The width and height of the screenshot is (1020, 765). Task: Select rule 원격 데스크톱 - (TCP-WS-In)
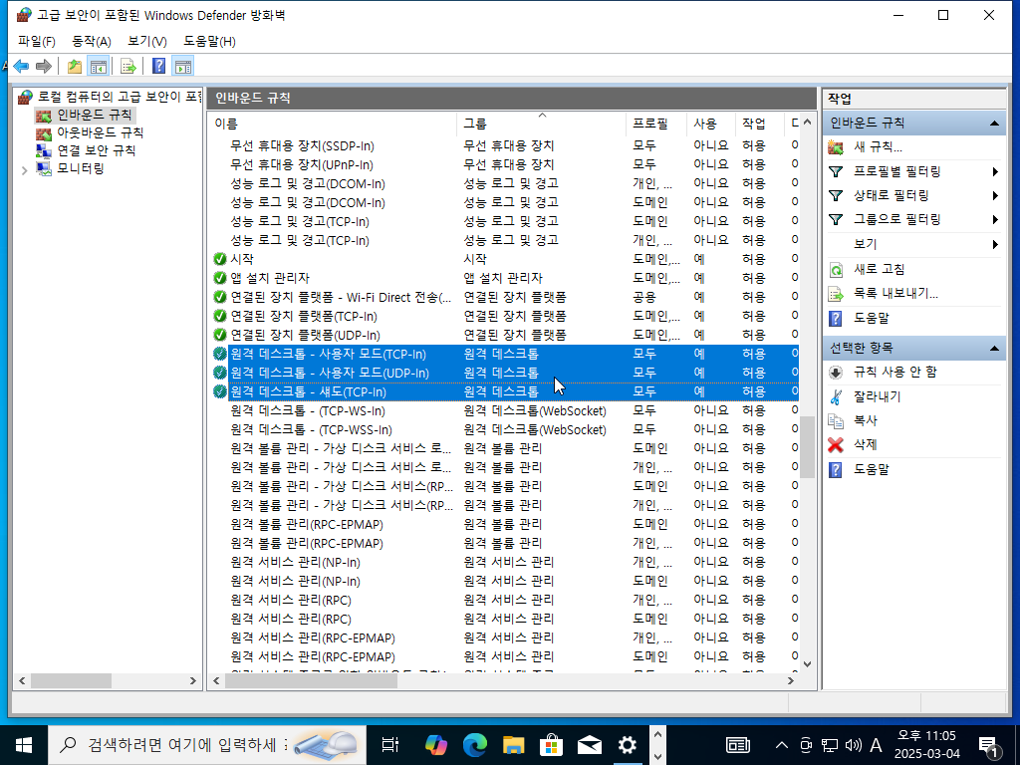click(503, 411)
